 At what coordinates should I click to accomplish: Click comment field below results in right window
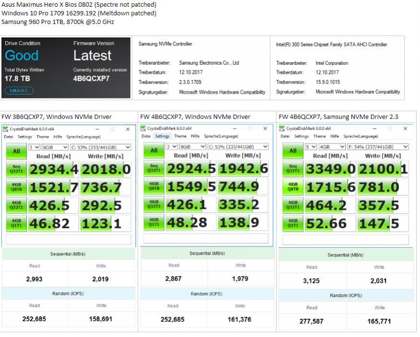click(346, 239)
